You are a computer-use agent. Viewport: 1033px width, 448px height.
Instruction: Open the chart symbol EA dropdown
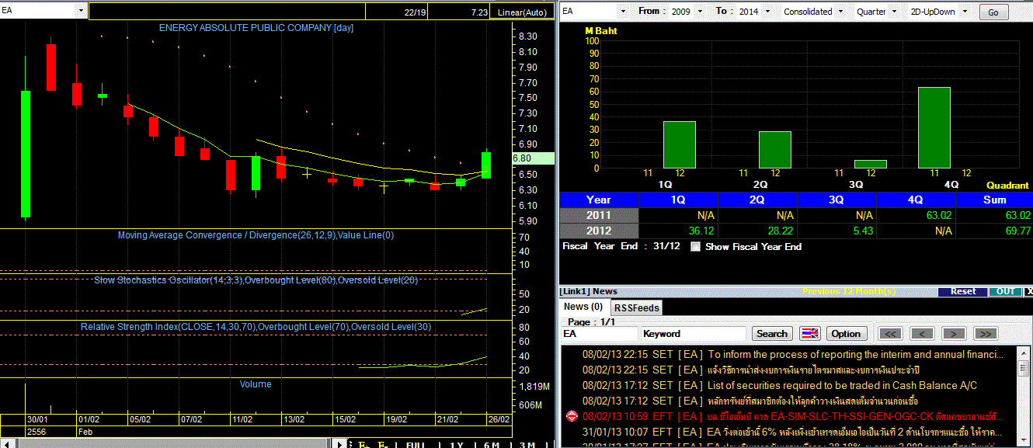click(x=82, y=12)
